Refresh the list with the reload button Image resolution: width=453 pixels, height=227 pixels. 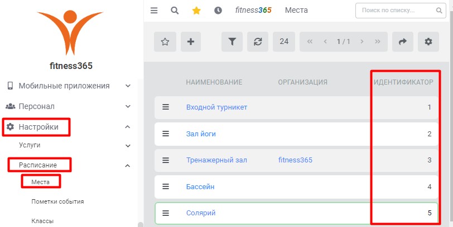coord(258,42)
